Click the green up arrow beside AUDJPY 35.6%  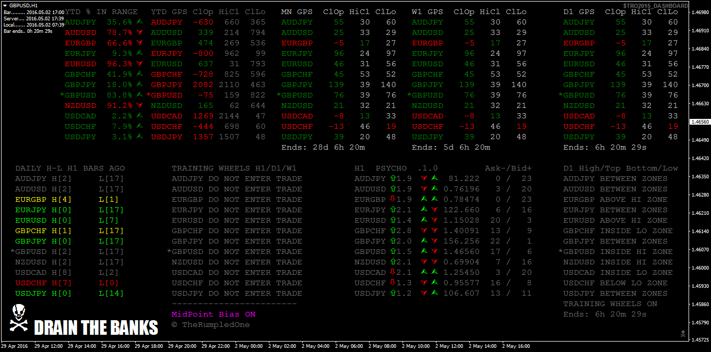point(139,22)
